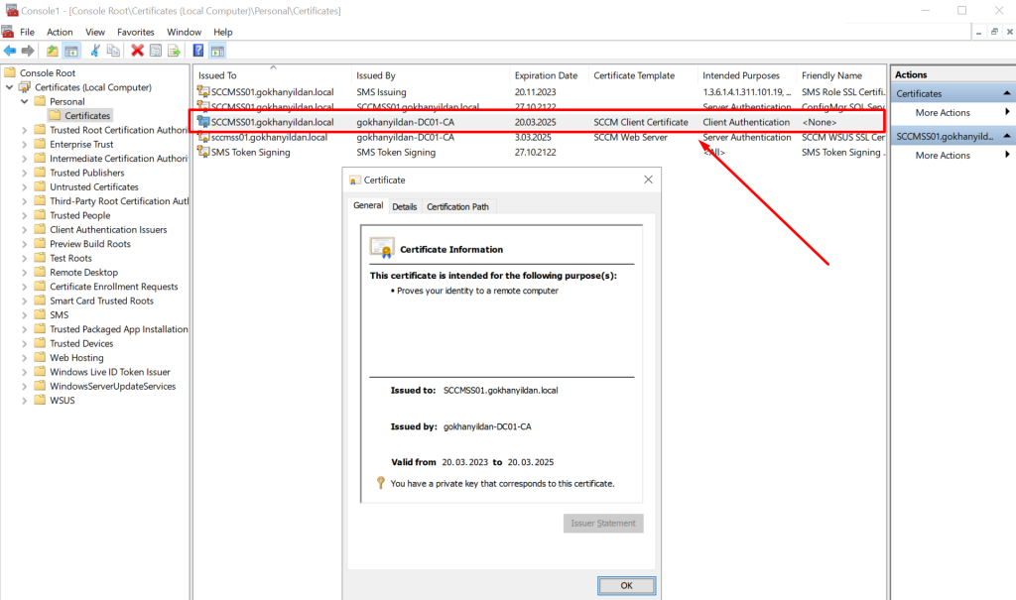Screen dimensions: 1016x600
Task: Click the Console Root folder icon
Action: tap(10, 72)
